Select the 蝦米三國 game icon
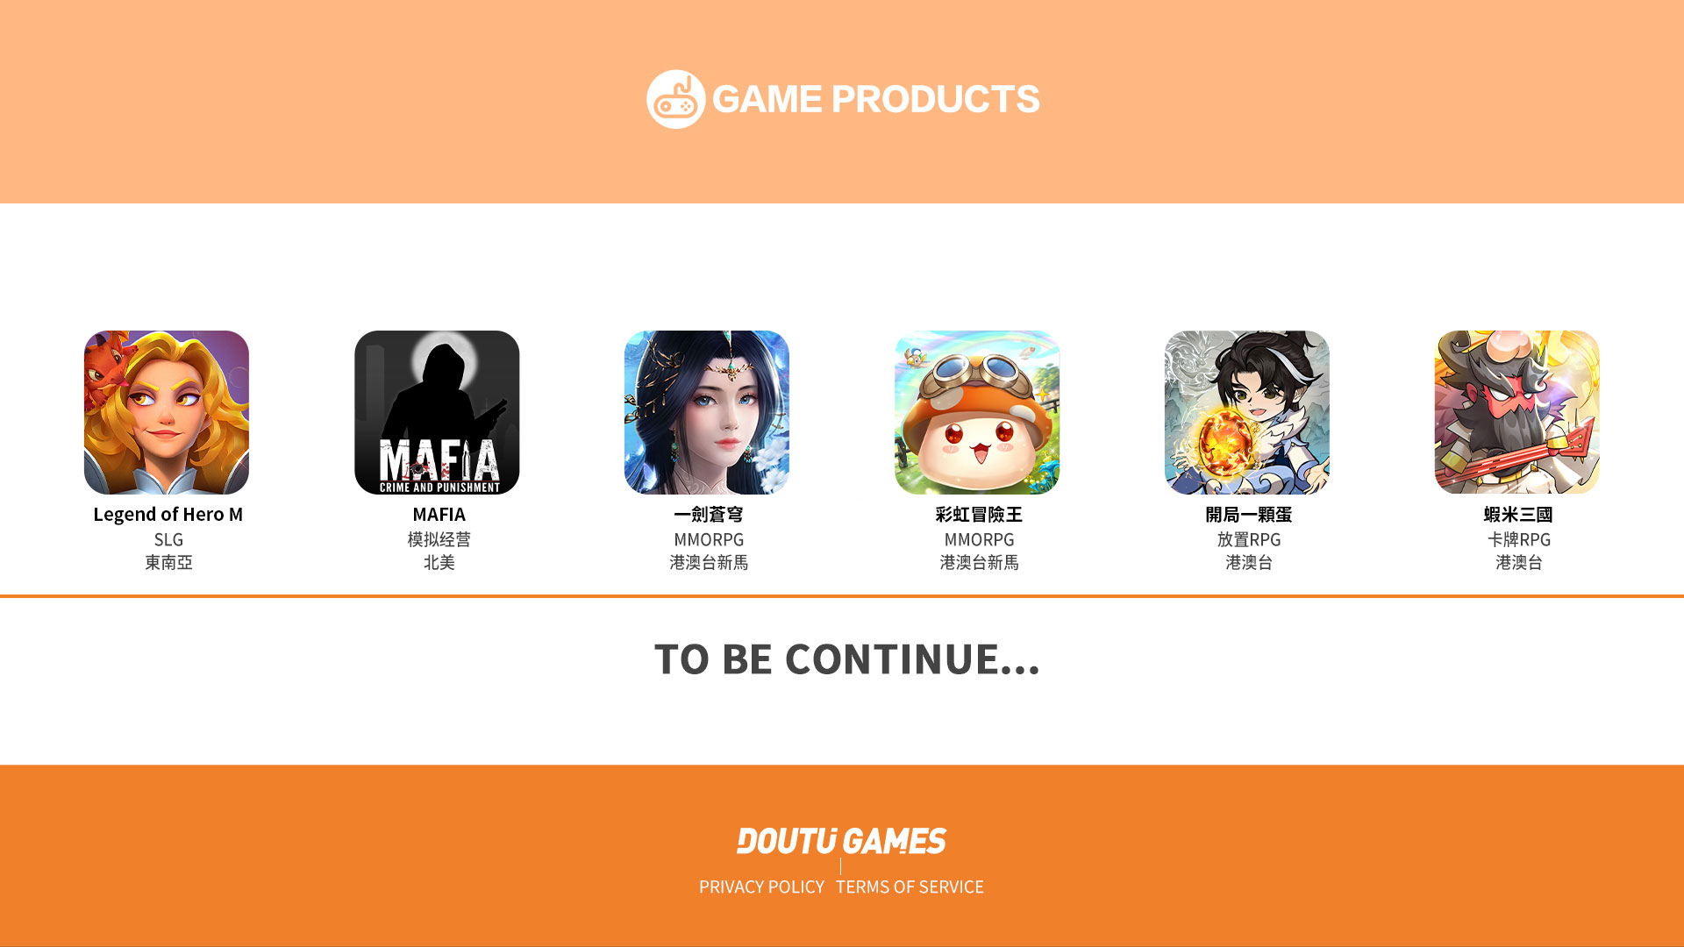 (x=1517, y=412)
